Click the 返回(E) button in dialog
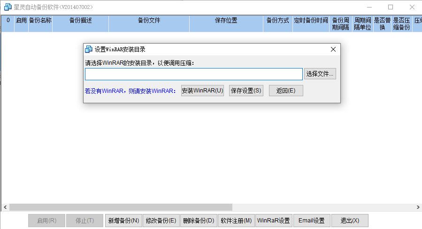 click(286, 91)
